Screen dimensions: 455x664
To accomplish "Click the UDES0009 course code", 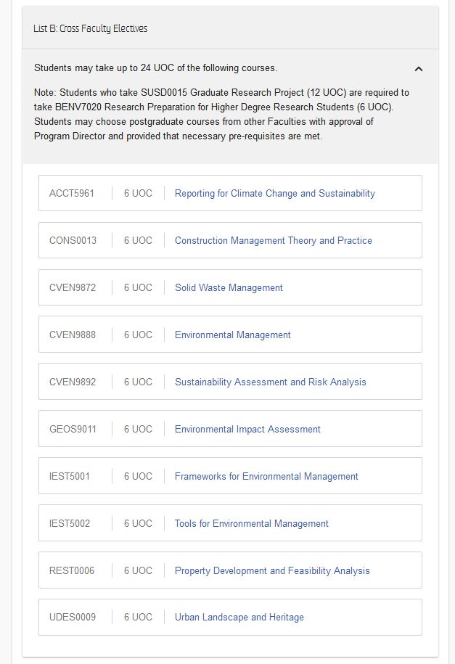I will coord(73,617).
